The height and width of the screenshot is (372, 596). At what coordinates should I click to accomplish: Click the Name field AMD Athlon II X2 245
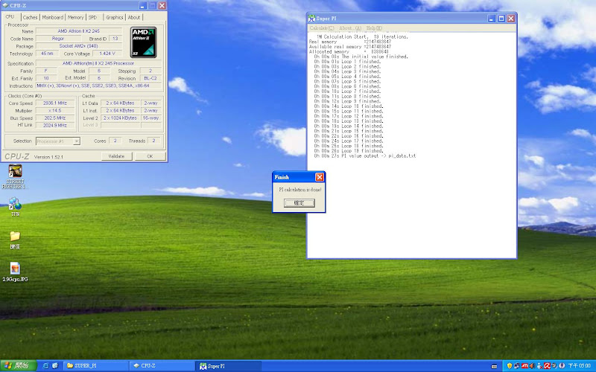coord(79,31)
